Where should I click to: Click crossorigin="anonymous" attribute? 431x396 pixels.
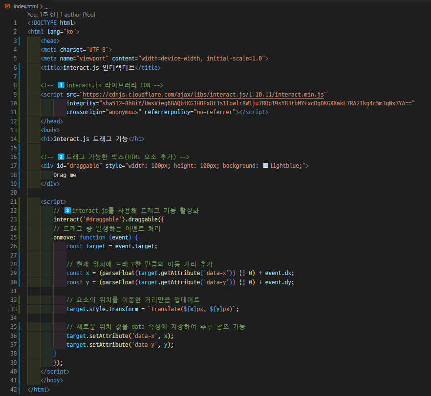104,112
